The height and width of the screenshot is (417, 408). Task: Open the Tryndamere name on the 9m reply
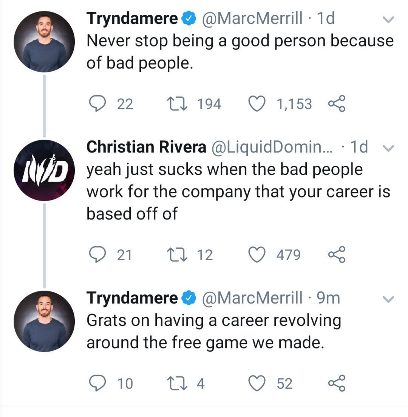(x=132, y=298)
